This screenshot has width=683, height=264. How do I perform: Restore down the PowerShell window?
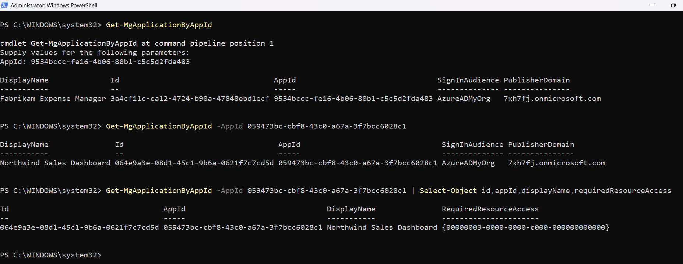tap(673, 5)
